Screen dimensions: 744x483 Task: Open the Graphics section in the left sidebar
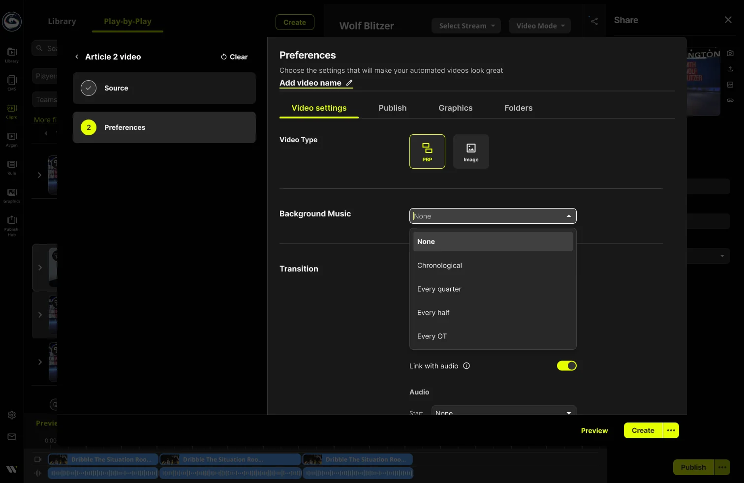[12, 195]
